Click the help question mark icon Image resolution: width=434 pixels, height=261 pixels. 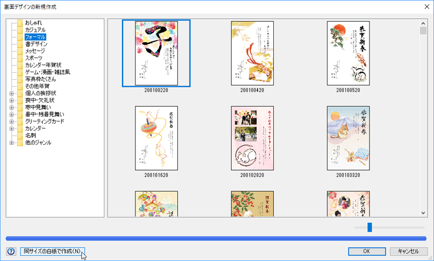point(11,252)
